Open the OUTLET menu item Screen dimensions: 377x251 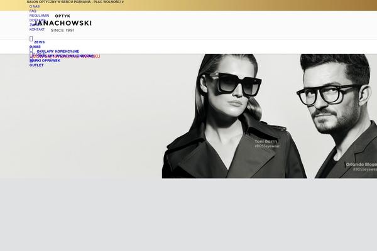coord(36,65)
